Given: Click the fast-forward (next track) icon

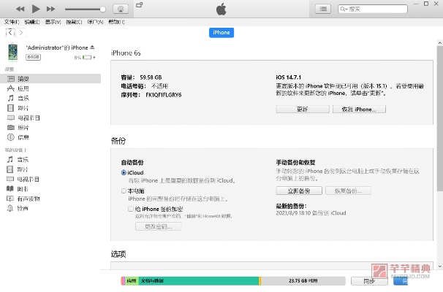Looking at the screenshot, I should [50, 9].
